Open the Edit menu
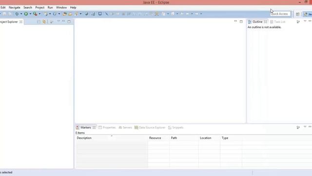This screenshot has height=176, width=312. (x=3, y=7)
